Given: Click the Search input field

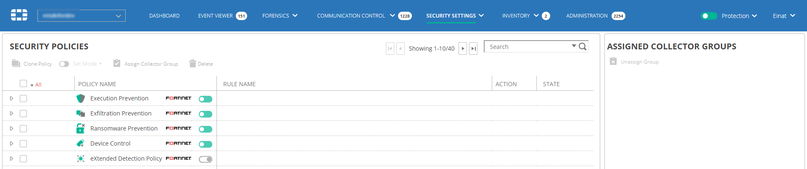Looking at the screenshot, I should point(527,47).
